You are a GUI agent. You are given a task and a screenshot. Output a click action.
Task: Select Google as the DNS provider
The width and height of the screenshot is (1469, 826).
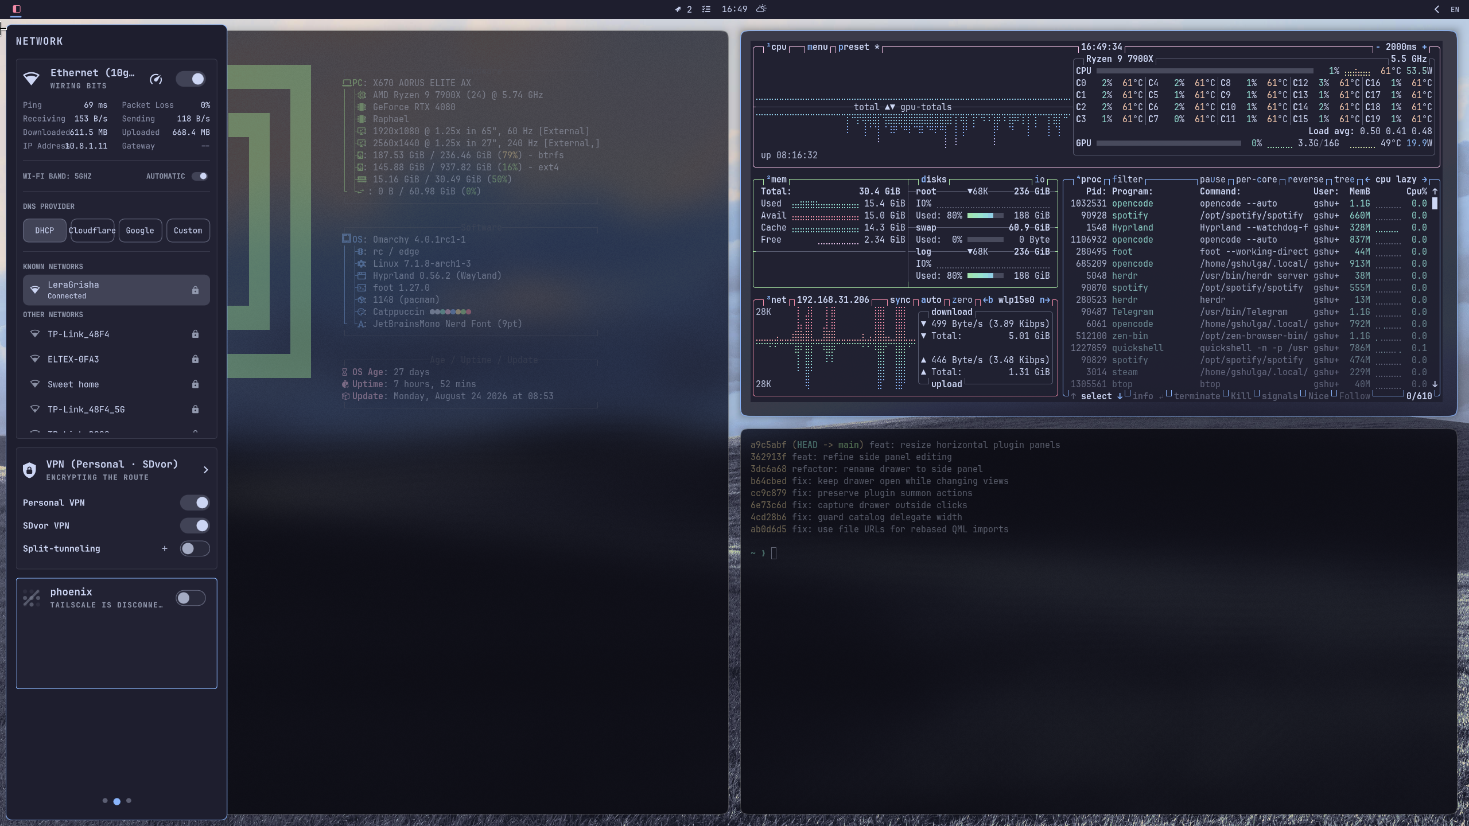click(140, 231)
